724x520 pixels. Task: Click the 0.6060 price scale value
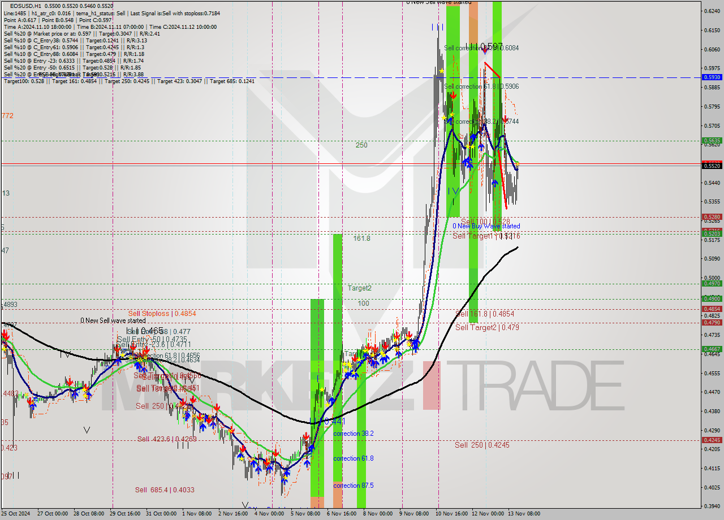click(x=712, y=49)
